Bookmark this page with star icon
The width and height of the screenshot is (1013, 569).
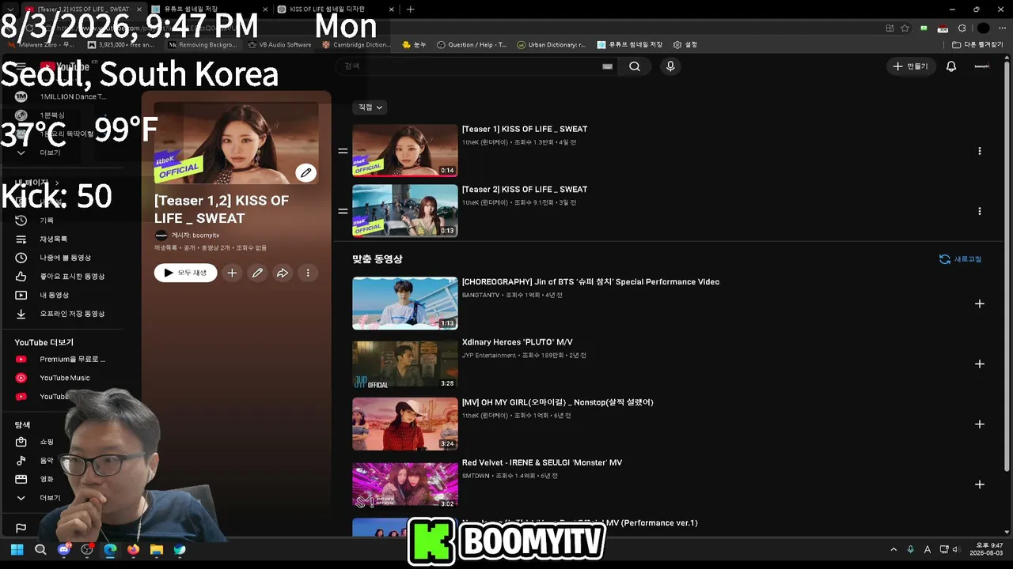point(905,28)
